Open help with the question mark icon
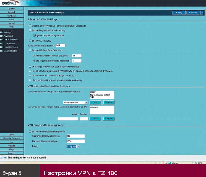 click(x=202, y=13)
